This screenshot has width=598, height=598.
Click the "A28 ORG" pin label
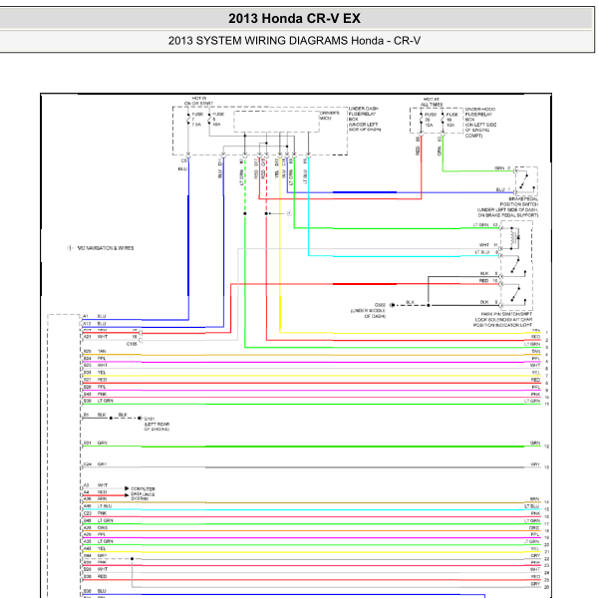(x=96, y=528)
